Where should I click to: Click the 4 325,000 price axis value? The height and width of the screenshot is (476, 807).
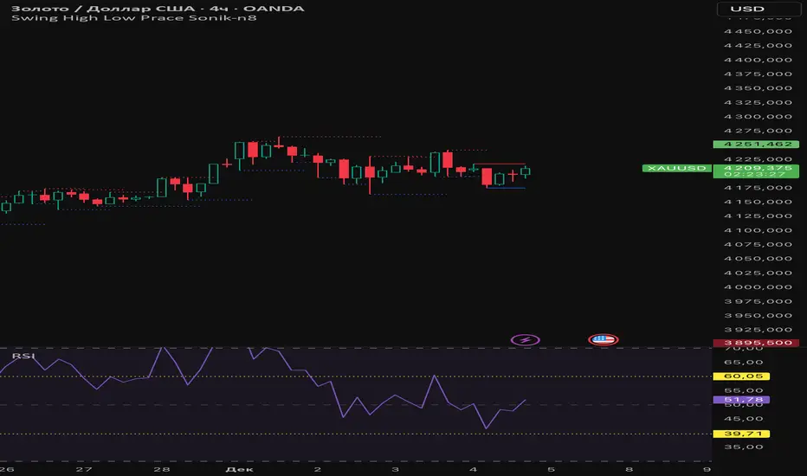point(758,102)
